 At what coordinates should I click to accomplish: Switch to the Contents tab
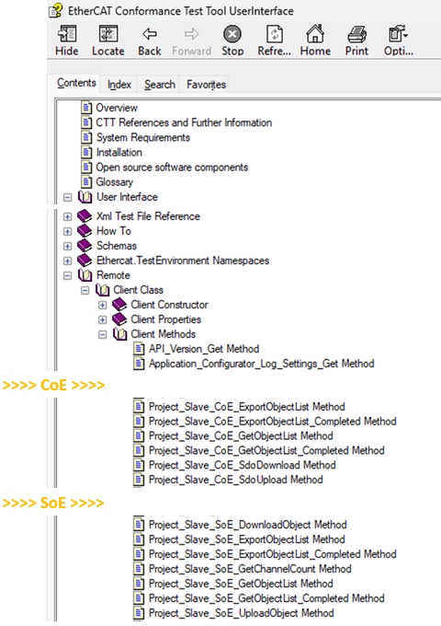pos(76,83)
